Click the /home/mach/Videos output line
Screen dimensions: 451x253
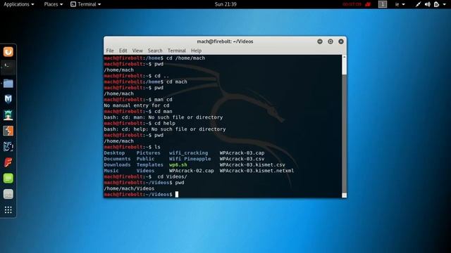click(x=129, y=188)
